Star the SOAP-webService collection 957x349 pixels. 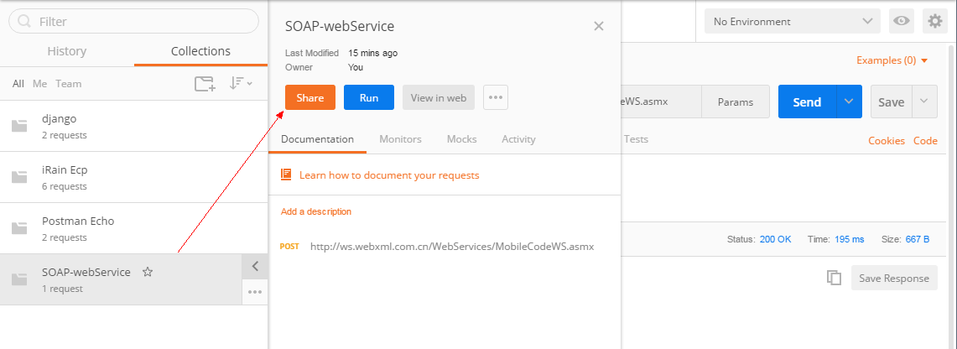147,272
